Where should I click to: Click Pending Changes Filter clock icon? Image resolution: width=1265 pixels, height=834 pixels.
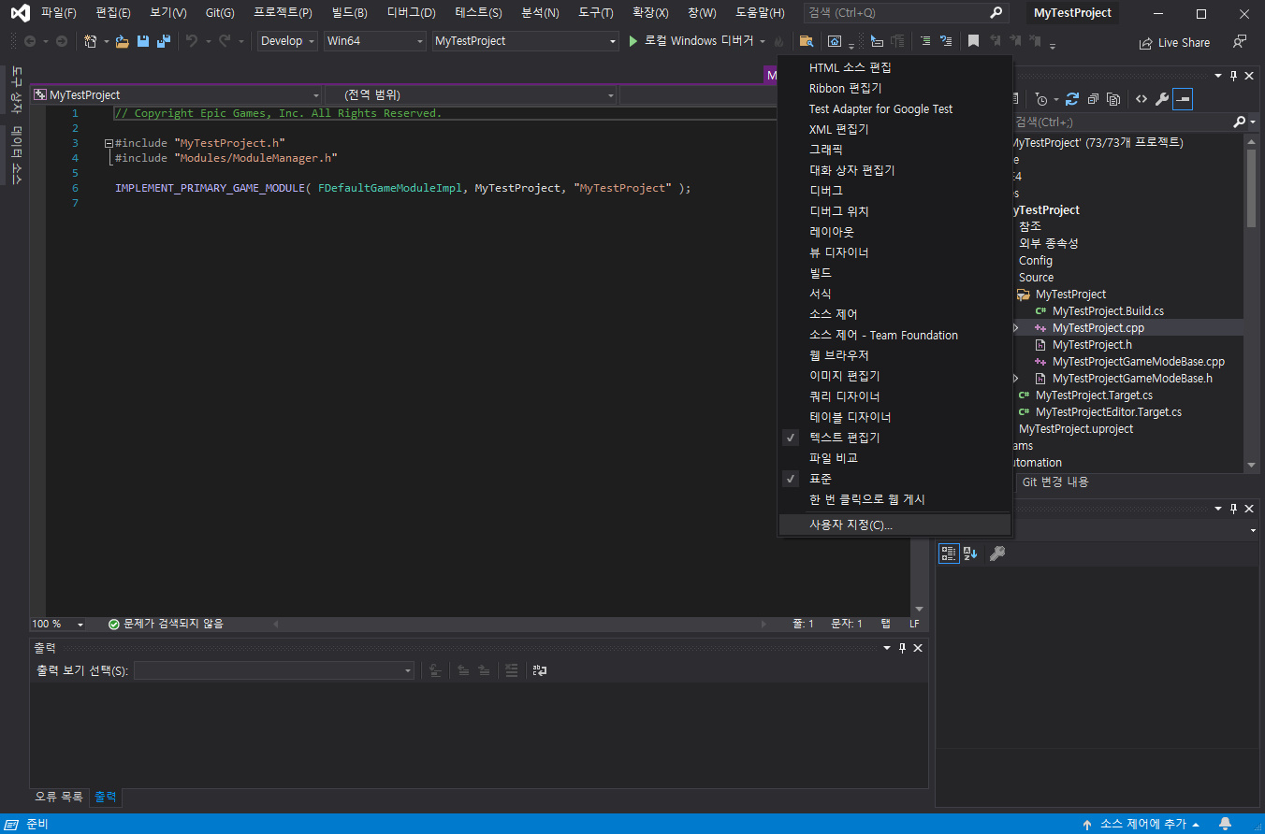coord(1041,99)
